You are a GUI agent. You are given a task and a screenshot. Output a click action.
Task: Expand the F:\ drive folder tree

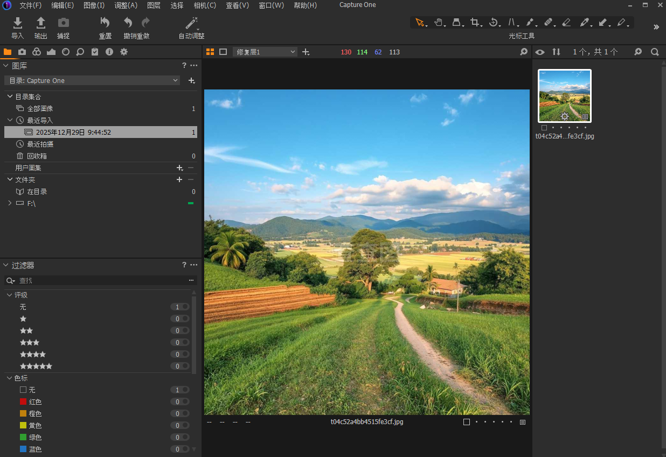[9, 203]
